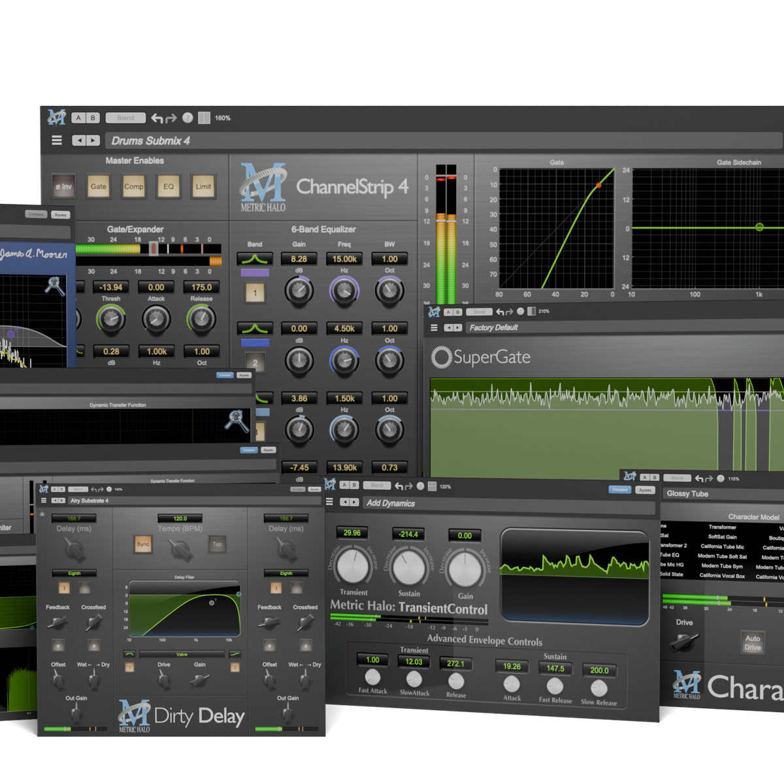Select next preset arrow in ChannelStrip
The width and height of the screenshot is (784, 784).
[x=93, y=140]
